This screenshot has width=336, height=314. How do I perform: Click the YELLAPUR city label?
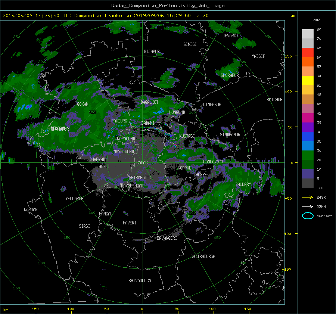tap(74, 199)
